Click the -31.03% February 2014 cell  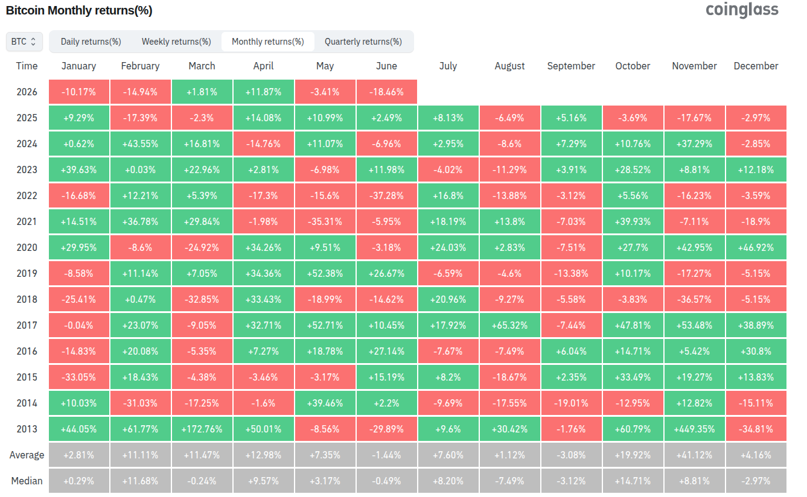141,403
